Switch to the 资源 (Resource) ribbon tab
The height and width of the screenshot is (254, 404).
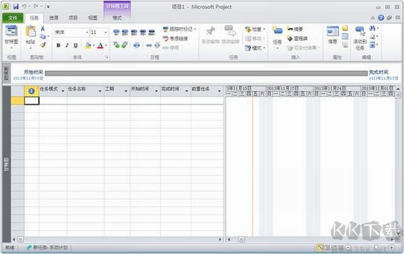(x=54, y=18)
